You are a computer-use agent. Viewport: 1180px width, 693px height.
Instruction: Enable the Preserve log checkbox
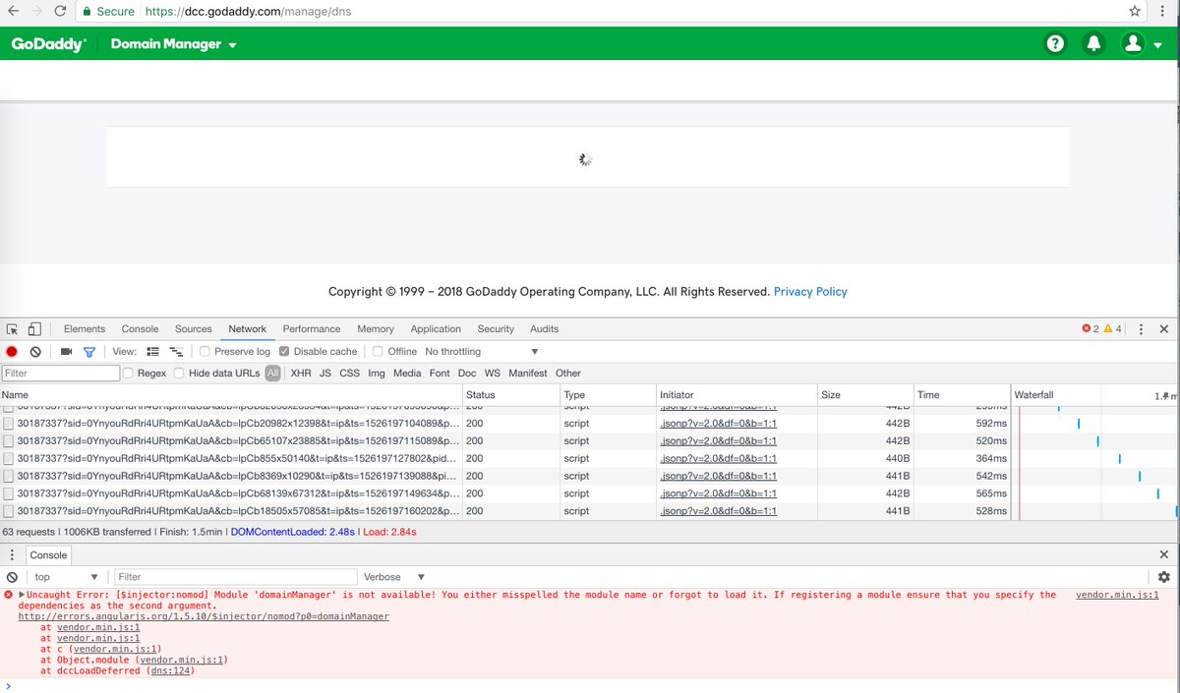(x=205, y=351)
